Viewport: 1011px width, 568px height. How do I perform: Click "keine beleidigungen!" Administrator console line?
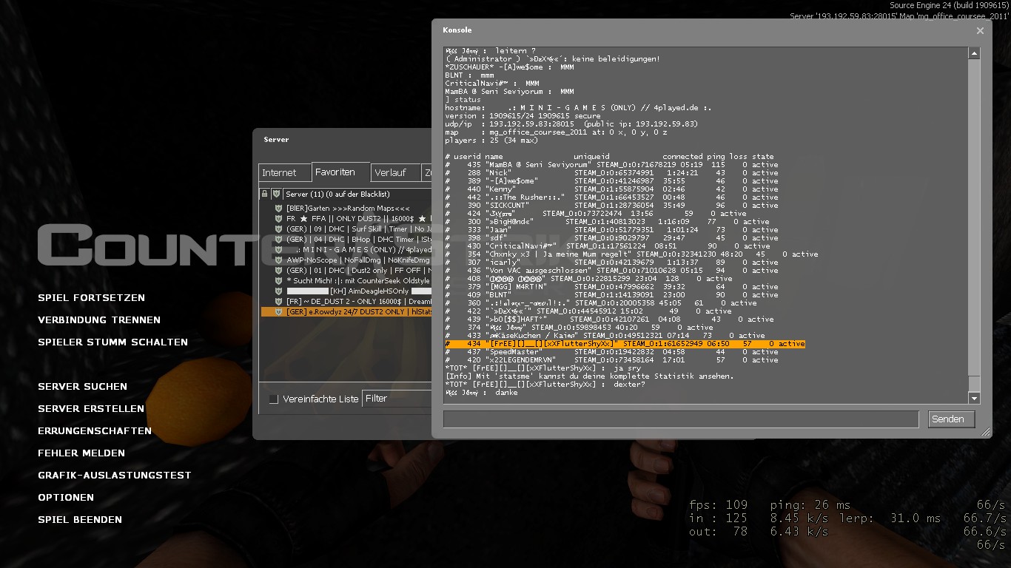[552, 59]
